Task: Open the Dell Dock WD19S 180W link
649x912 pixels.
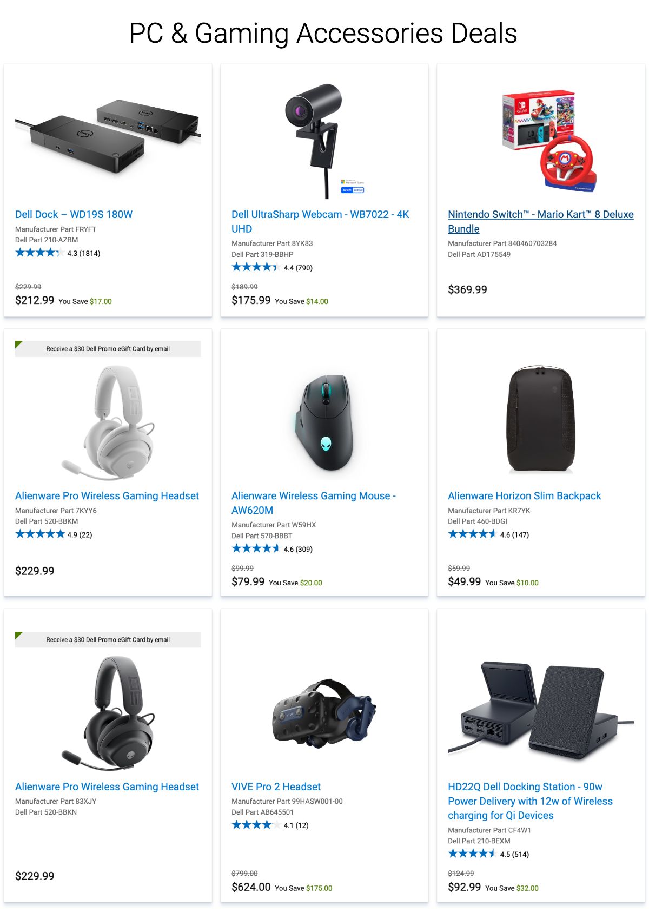Action: point(74,214)
